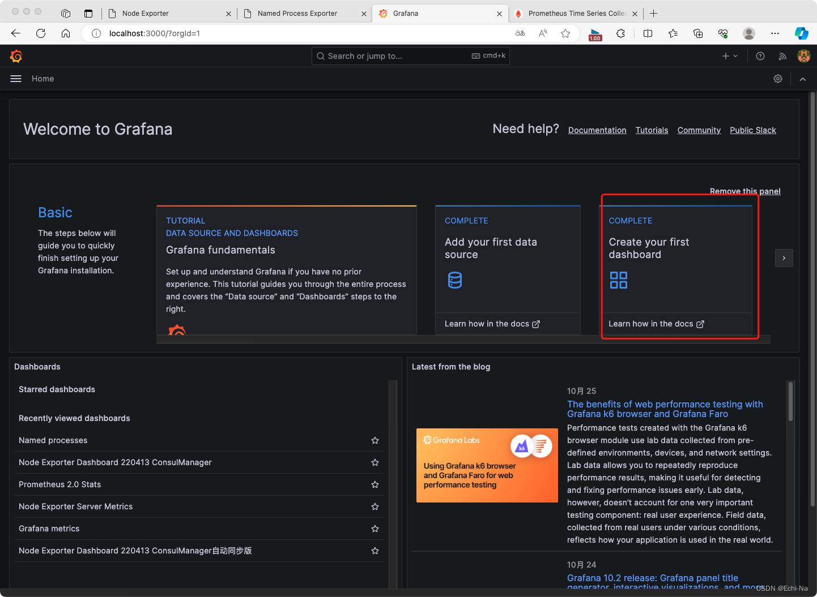The height and width of the screenshot is (597, 817).
Task: Advance setup cards with right chevron
Action: click(x=784, y=258)
